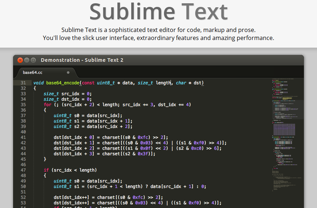
Task: Click '0xfc' on line 41
Action: click(143, 137)
